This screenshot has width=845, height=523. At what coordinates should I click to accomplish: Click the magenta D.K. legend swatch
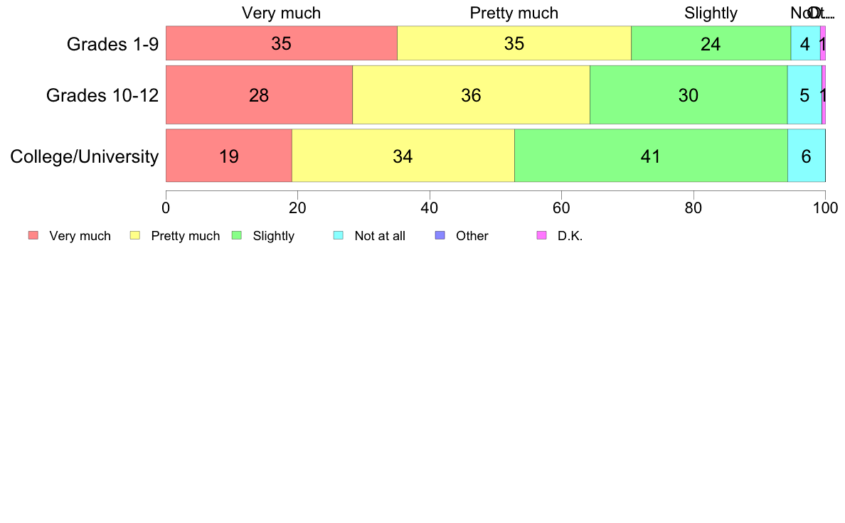541,235
